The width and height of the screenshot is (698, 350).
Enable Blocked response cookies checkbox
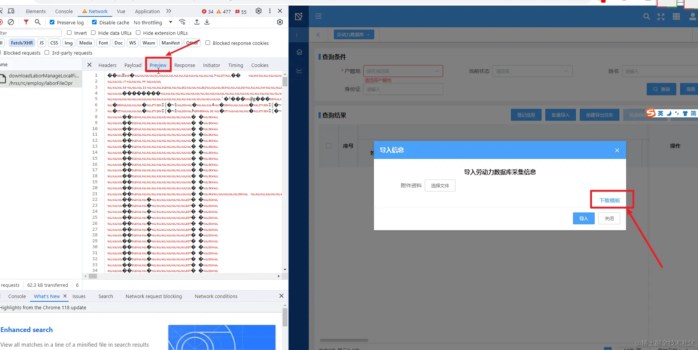click(208, 43)
